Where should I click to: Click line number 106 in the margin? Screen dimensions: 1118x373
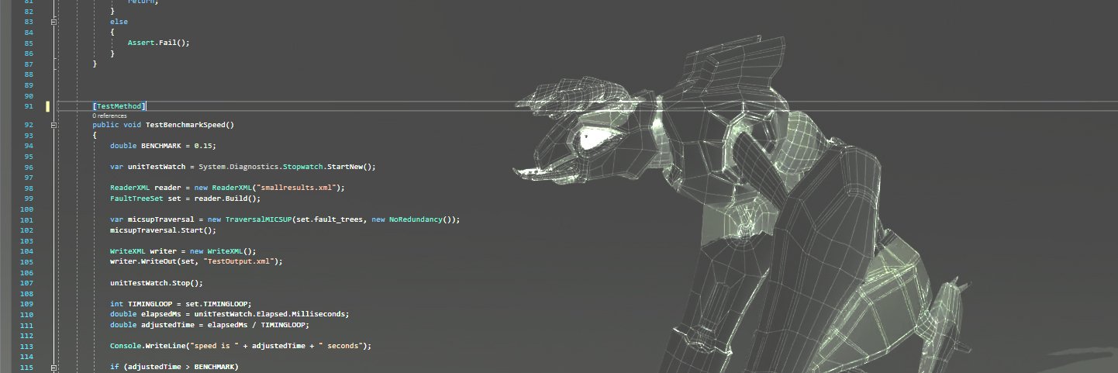(x=28, y=272)
